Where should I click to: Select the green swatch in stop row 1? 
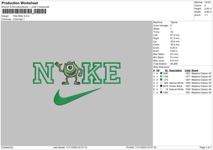(x=161, y=73)
